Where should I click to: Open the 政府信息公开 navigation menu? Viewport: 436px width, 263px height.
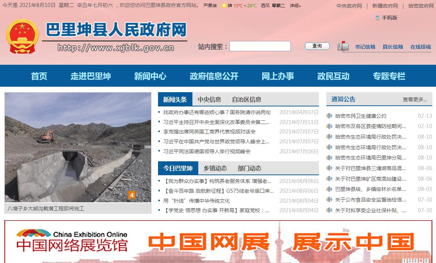click(214, 76)
